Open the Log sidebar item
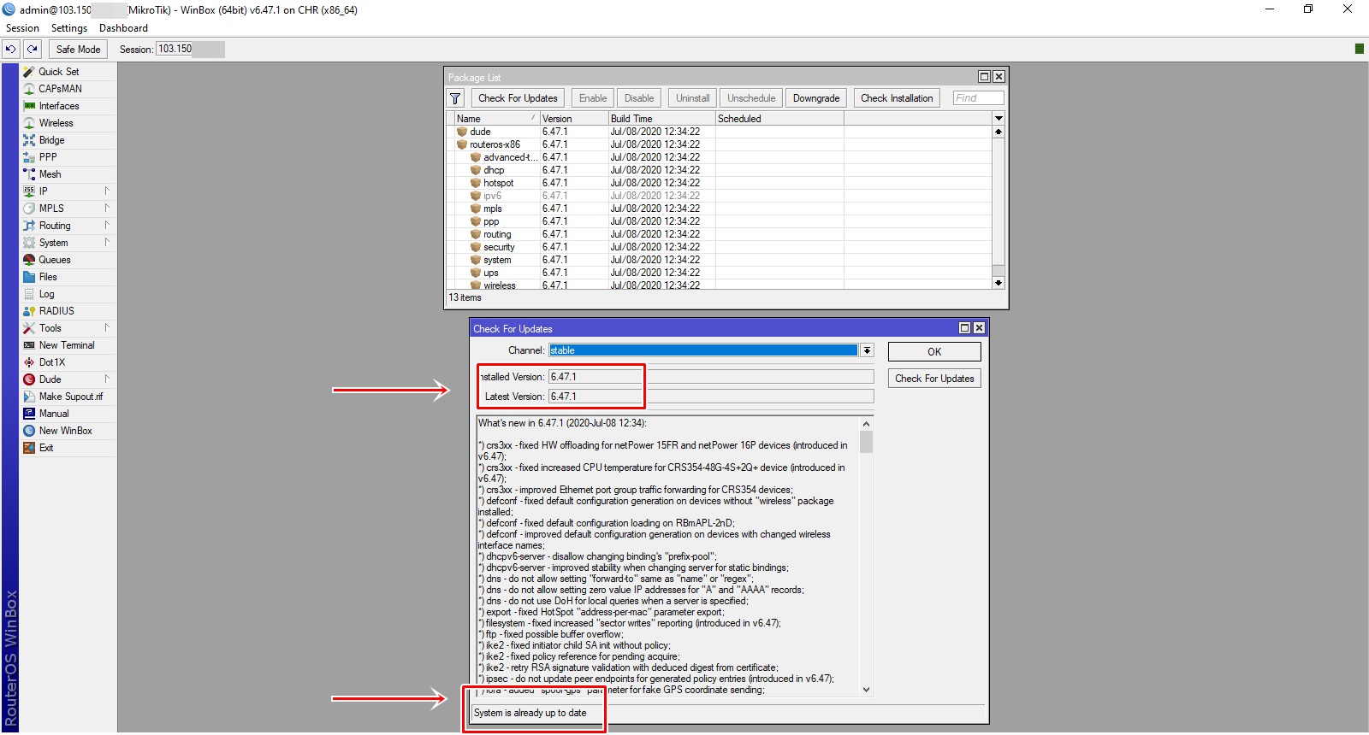Viewport: 1369px width, 735px height. [46, 294]
